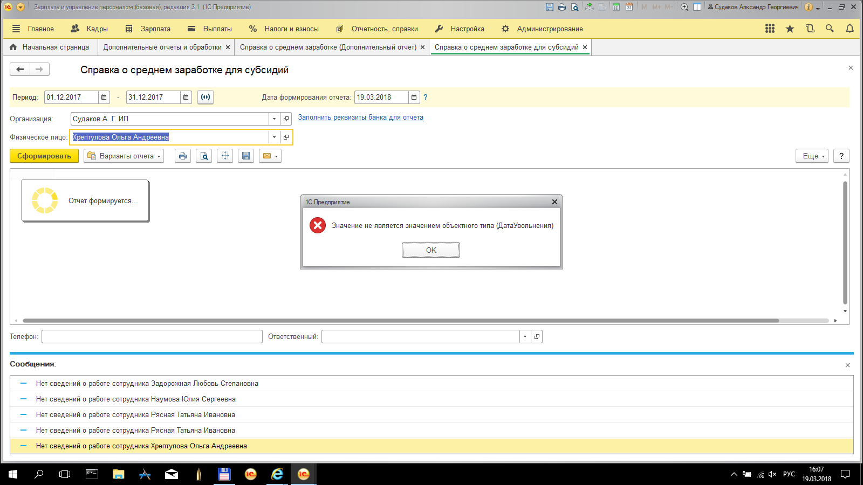Screen dimensions: 863x485
Task: Open the Администрирование menu section
Action: tap(542, 29)
